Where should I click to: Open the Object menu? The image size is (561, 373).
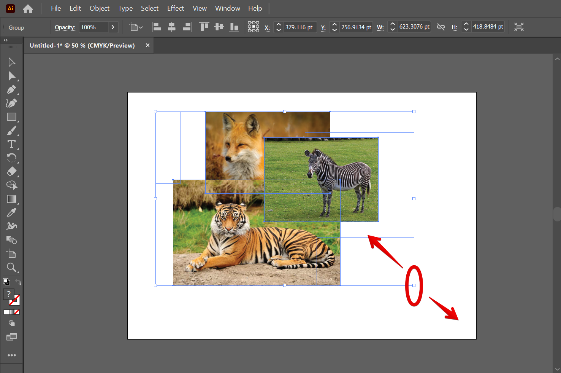click(x=99, y=8)
